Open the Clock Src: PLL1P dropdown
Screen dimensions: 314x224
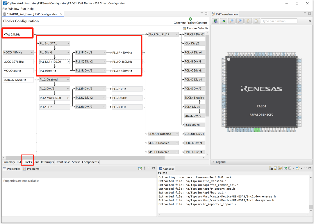163,34
